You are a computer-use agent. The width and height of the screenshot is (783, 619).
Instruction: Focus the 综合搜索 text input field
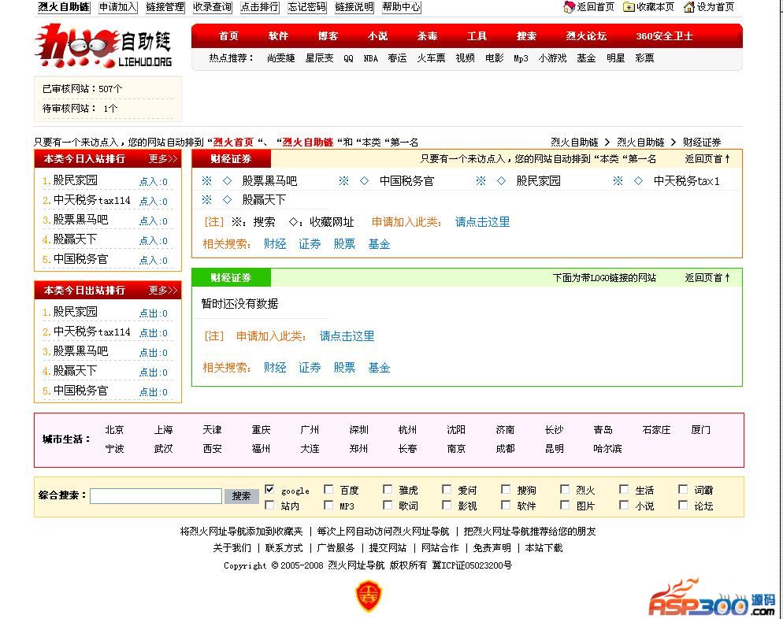pos(156,495)
